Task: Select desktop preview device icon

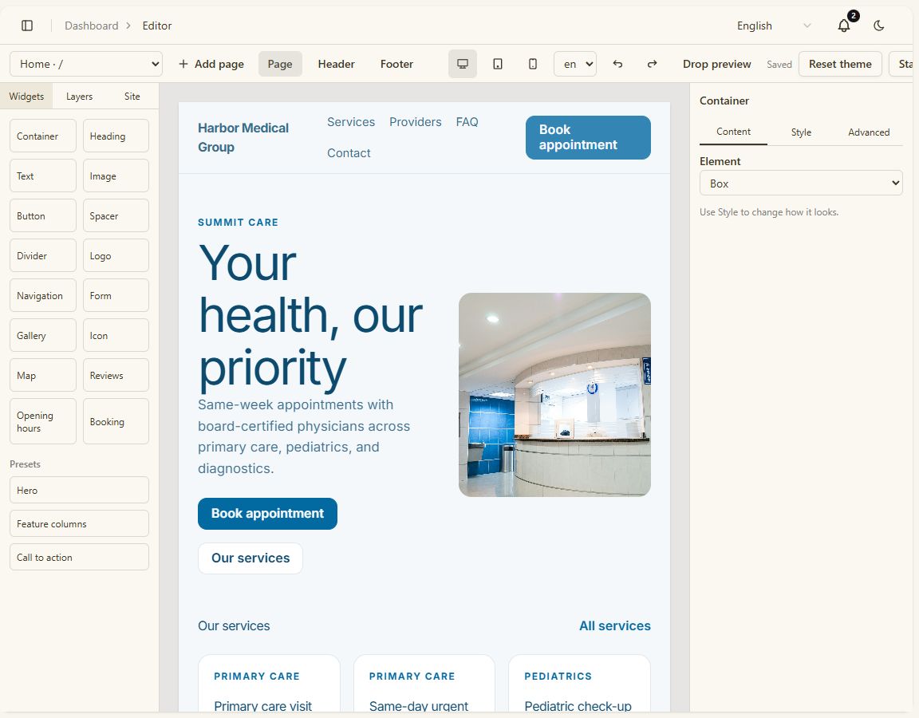Action: [x=463, y=64]
